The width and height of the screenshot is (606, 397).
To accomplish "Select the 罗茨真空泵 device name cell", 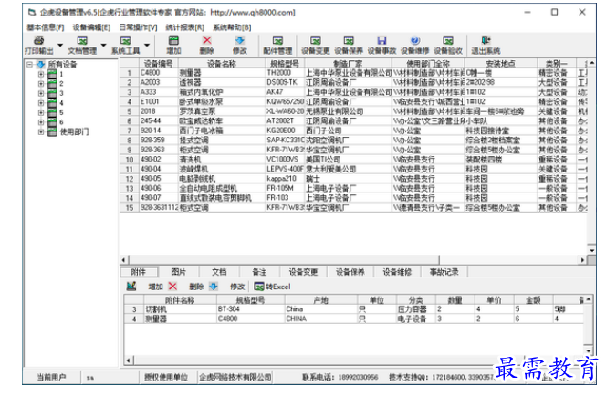I will click(x=222, y=111).
